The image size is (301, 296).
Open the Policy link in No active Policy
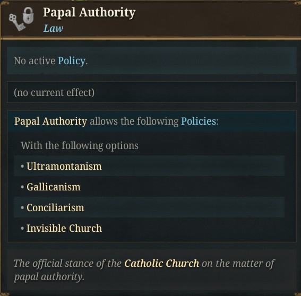tap(72, 61)
